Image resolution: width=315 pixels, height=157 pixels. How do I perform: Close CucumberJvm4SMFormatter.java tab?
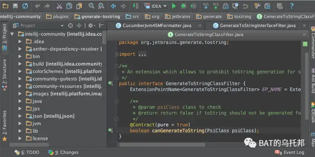point(200,26)
